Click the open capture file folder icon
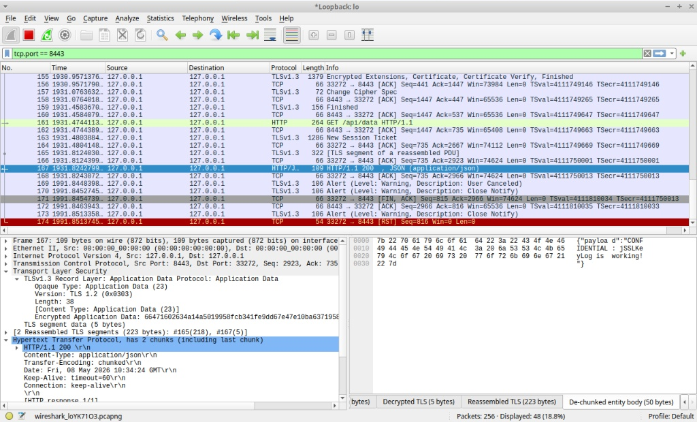 pyautogui.click(x=86, y=35)
